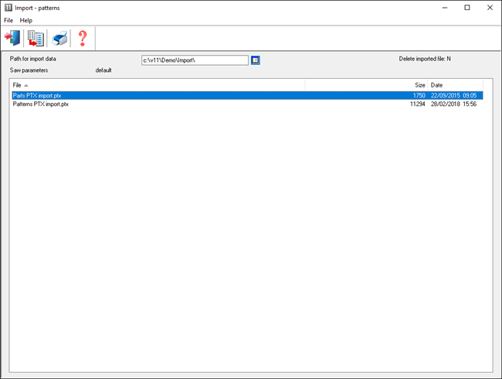Sort list by File column header
The image size is (502, 379).
pos(154,84)
